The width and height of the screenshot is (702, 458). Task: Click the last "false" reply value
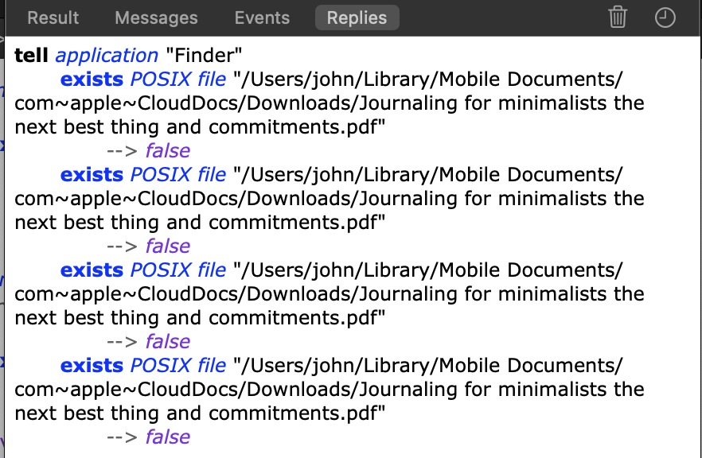[168, 437]
